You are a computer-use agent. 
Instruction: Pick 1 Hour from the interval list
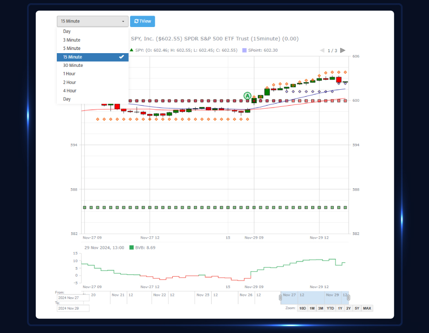click(70, 74)
